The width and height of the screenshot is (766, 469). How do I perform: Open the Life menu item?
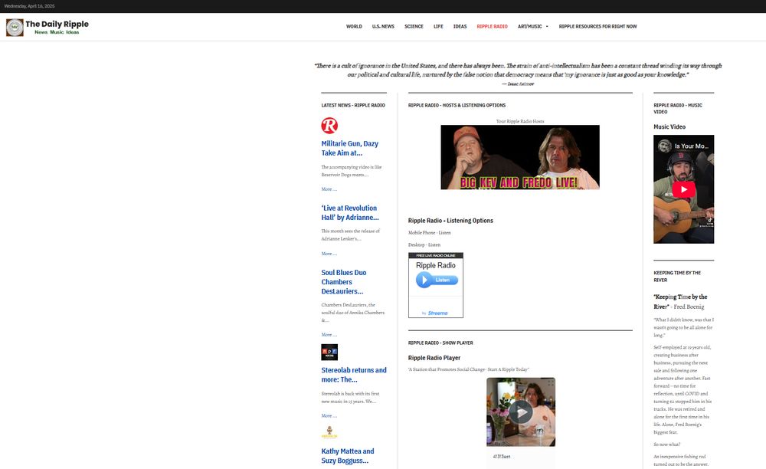(438, 26)
